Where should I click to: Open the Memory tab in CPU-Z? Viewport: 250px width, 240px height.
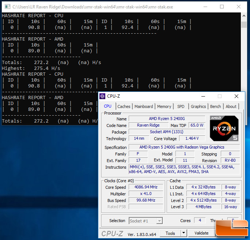pyautogui.click(x=164, y=106)
